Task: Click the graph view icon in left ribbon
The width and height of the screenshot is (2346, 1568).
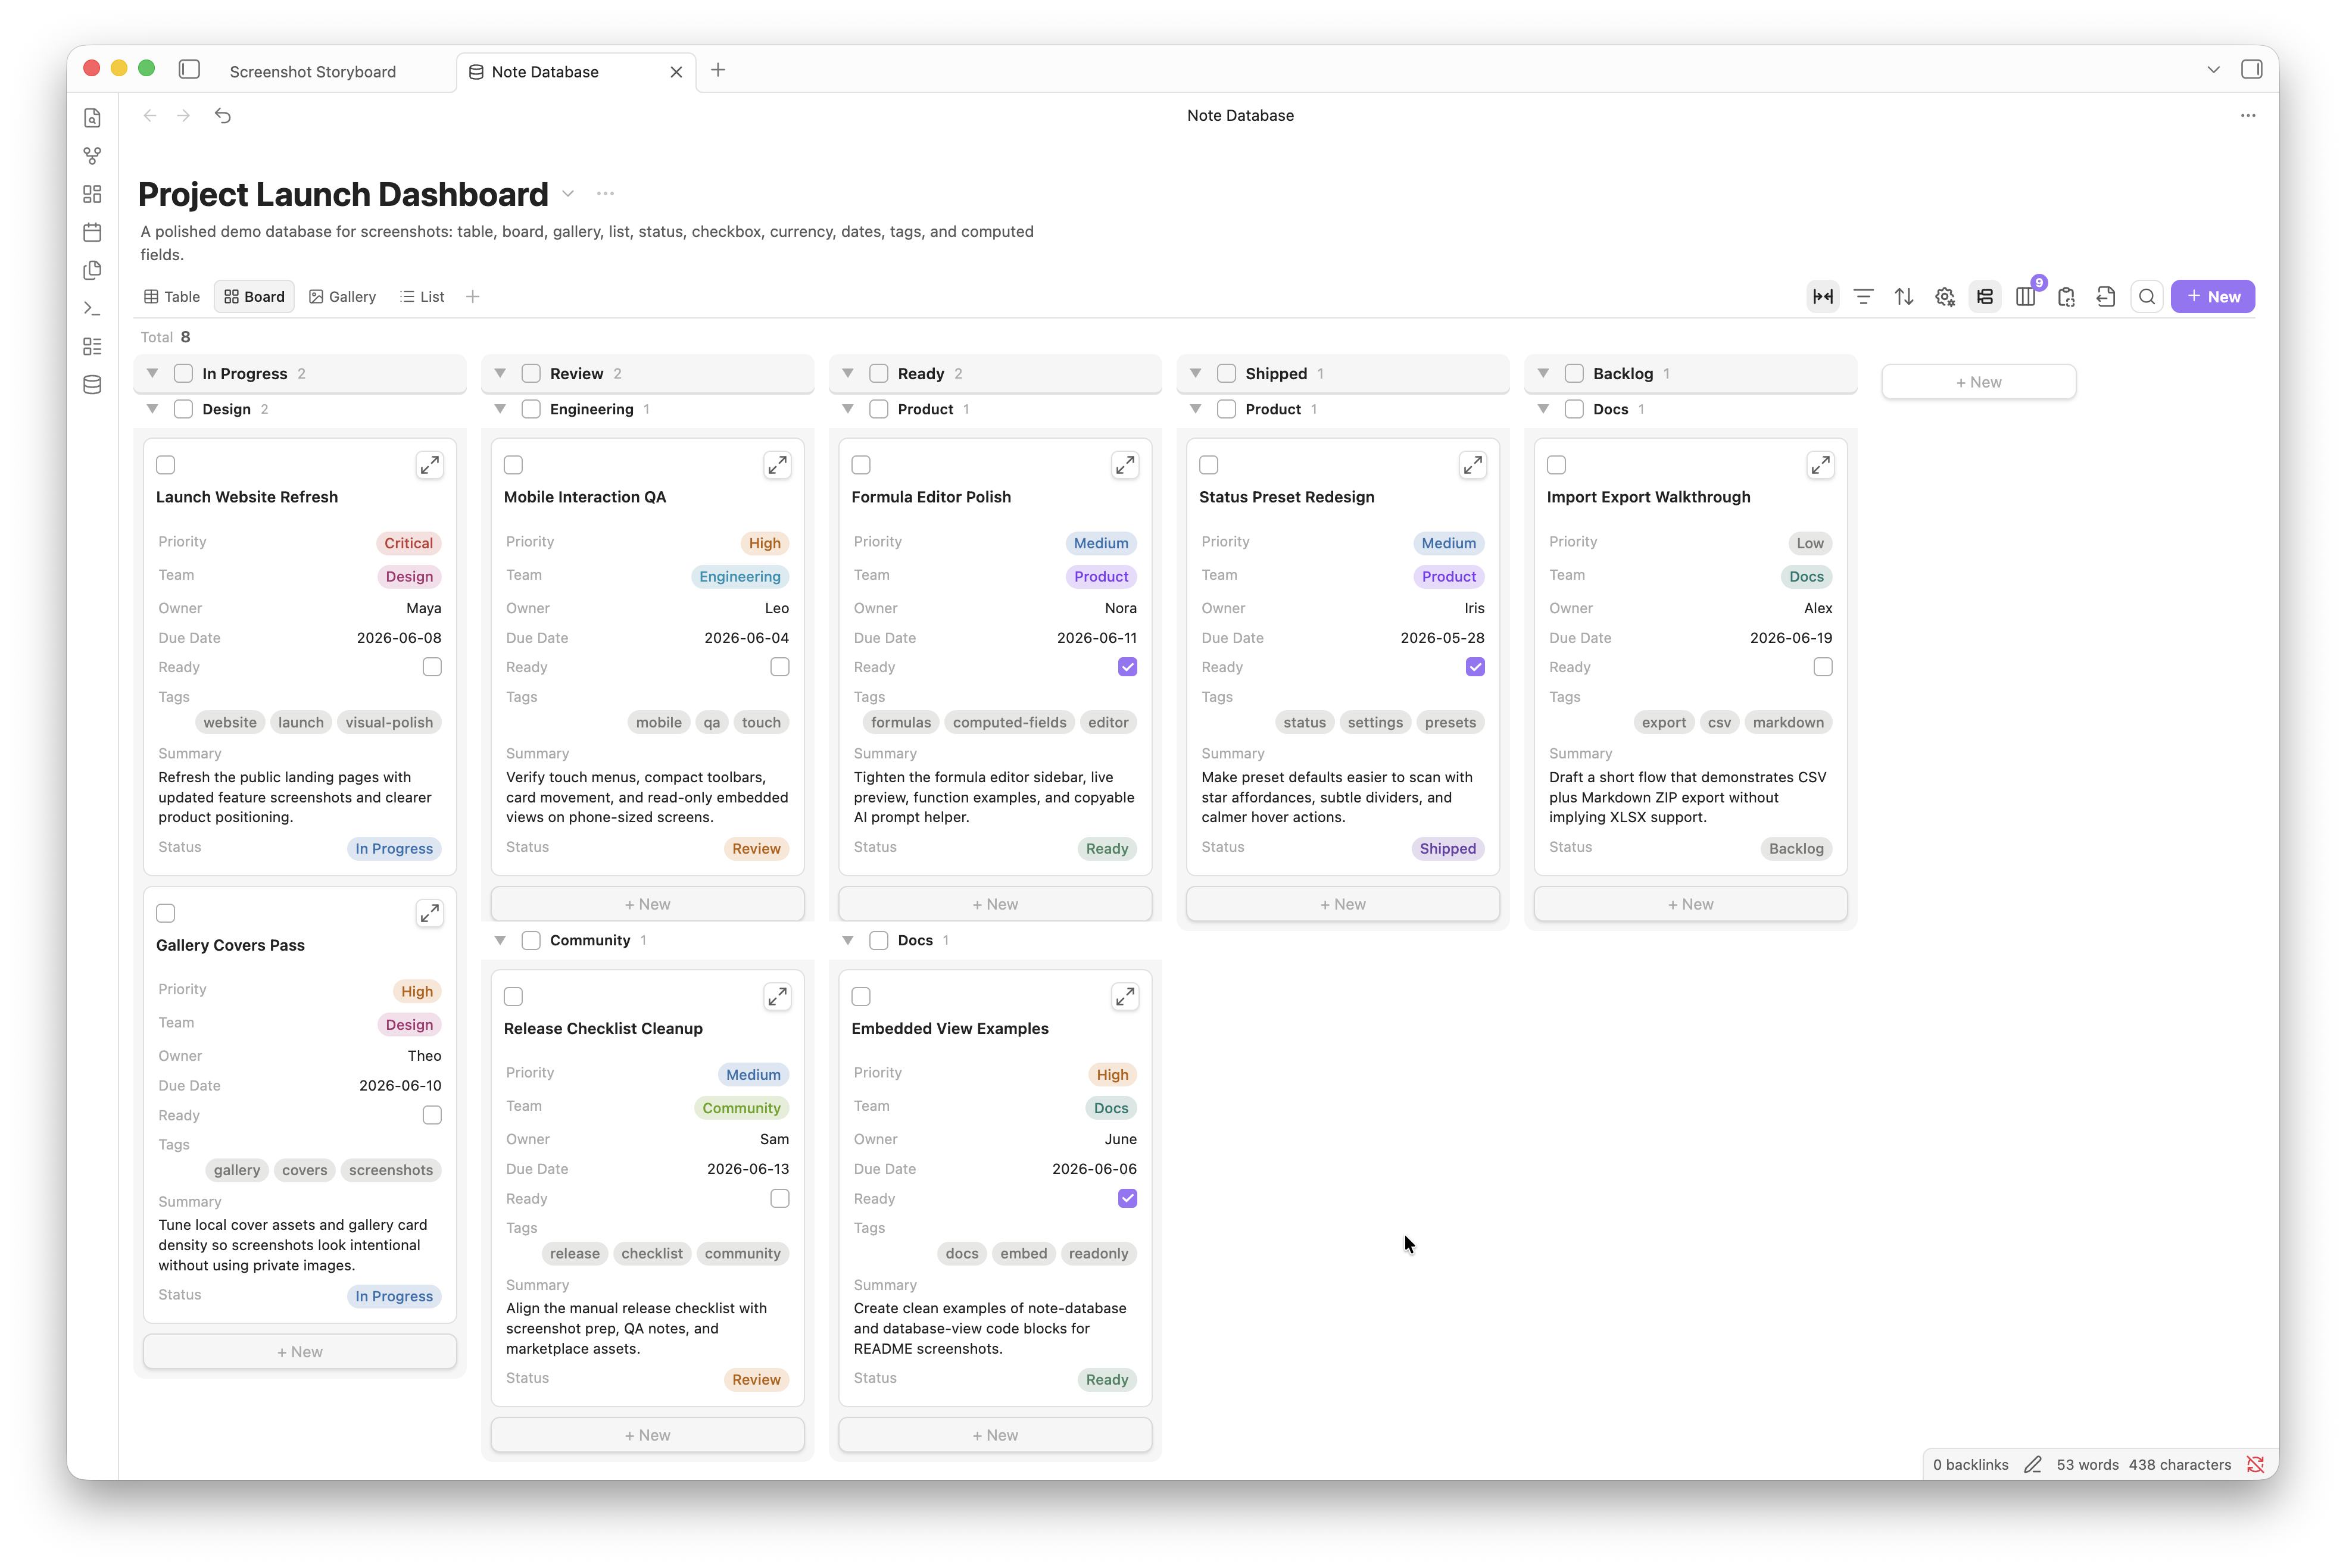Action: tap(92, 156)
